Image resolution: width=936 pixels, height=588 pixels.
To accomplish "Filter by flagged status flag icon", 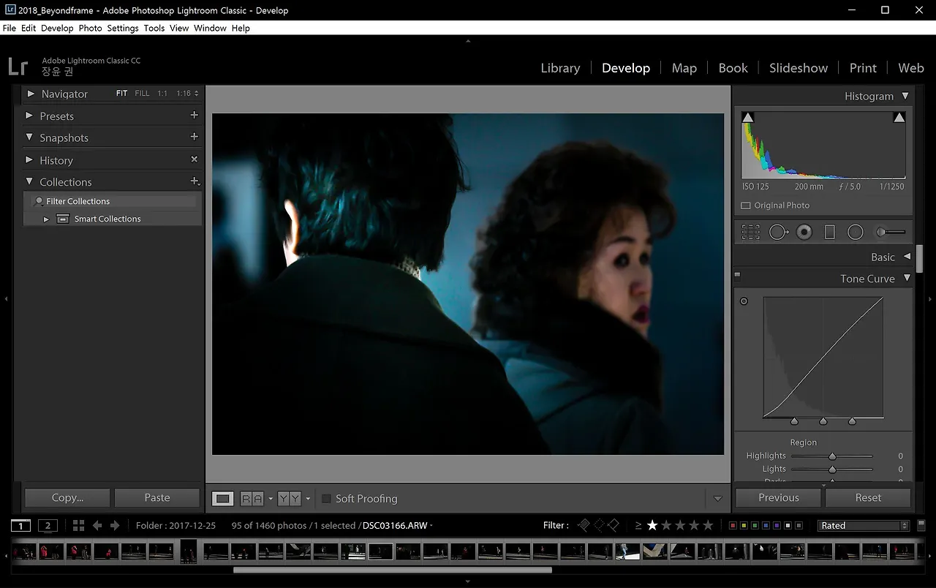I will 584,525.
